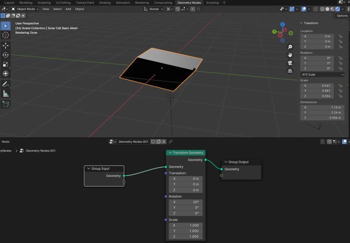Click the viewport zoom magnifier icon
The height and width of the screenshot is (243, 350).
[x=290, y=47]
